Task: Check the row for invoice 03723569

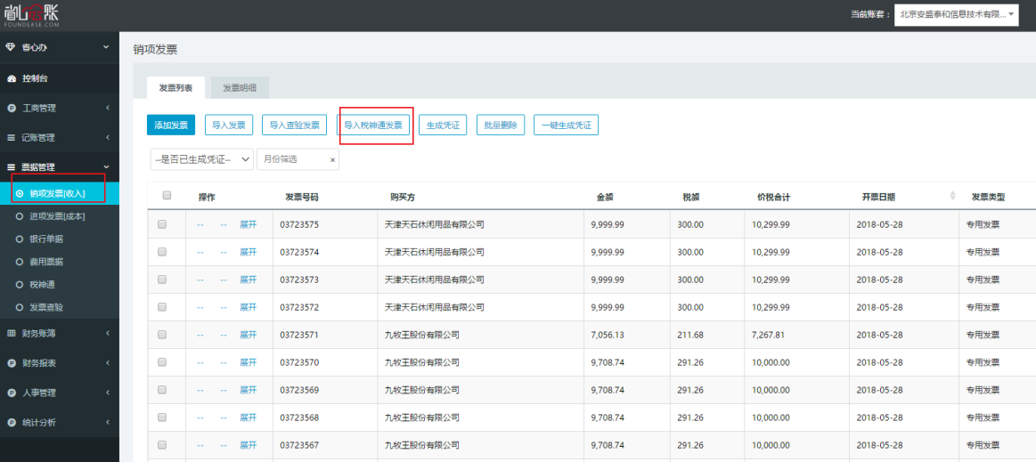Action: point(162,390)
